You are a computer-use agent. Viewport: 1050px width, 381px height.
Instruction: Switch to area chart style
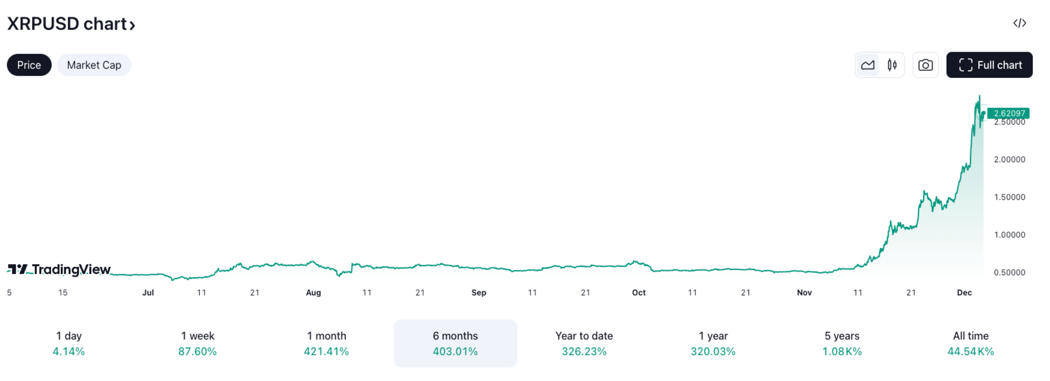point(868,65)
